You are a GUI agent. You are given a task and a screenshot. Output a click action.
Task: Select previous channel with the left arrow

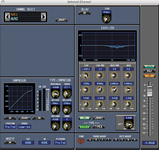click(7, 17)
